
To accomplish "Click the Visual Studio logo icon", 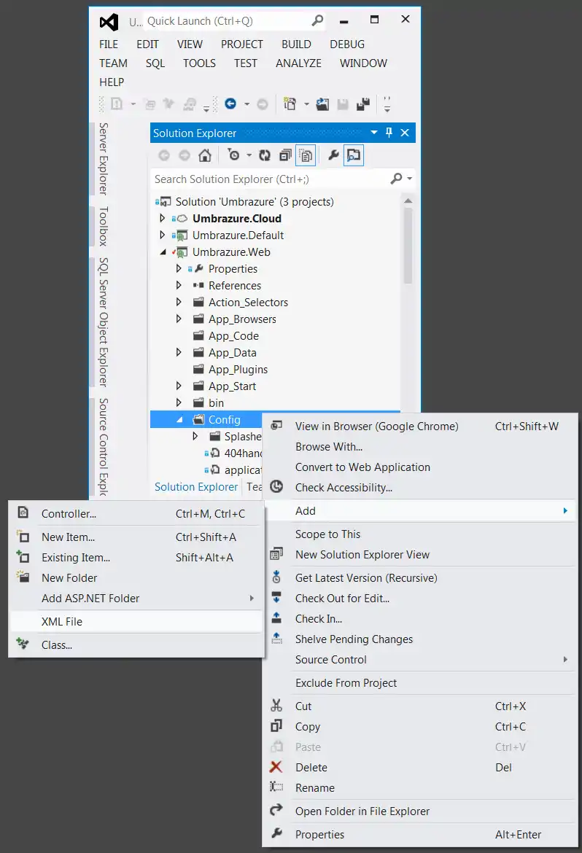I will click(109, 22).
